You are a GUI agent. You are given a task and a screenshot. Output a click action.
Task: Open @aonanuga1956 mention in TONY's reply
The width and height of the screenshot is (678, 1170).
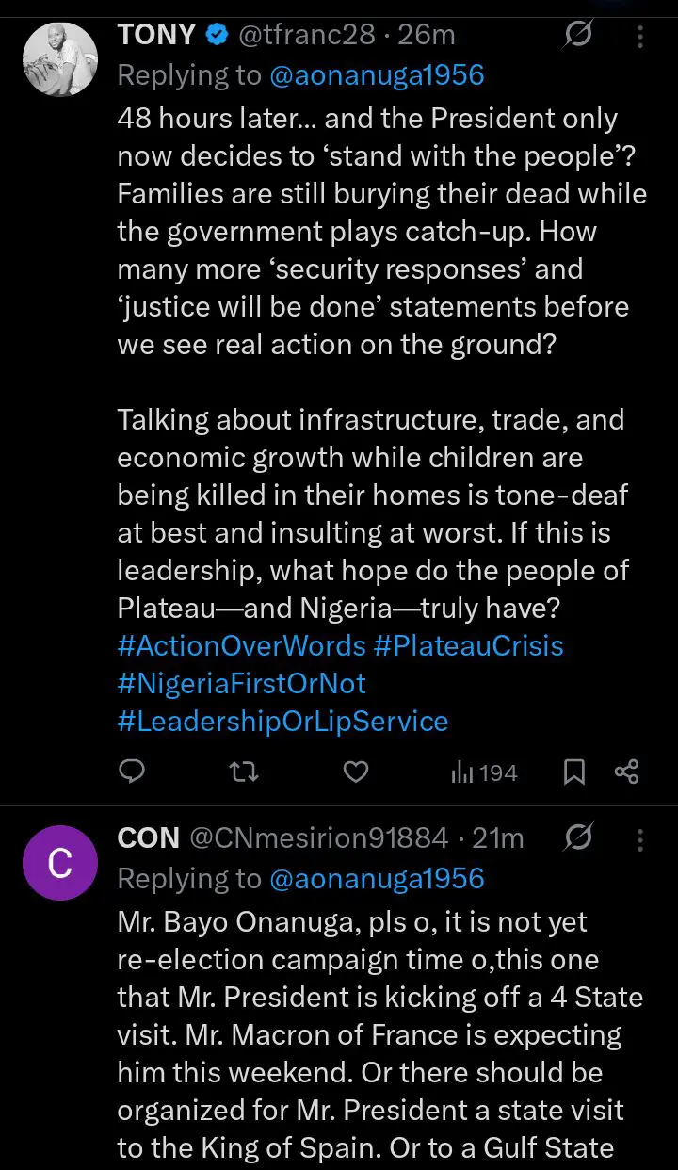point(377,74)
